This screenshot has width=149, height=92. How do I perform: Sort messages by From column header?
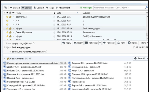tap(18, 13)
